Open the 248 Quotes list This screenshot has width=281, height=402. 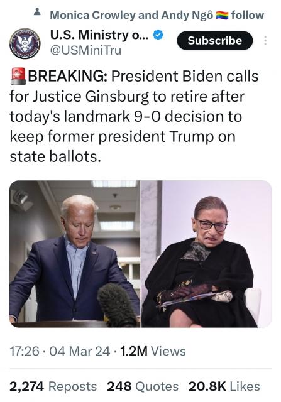(x=143, y=386)
